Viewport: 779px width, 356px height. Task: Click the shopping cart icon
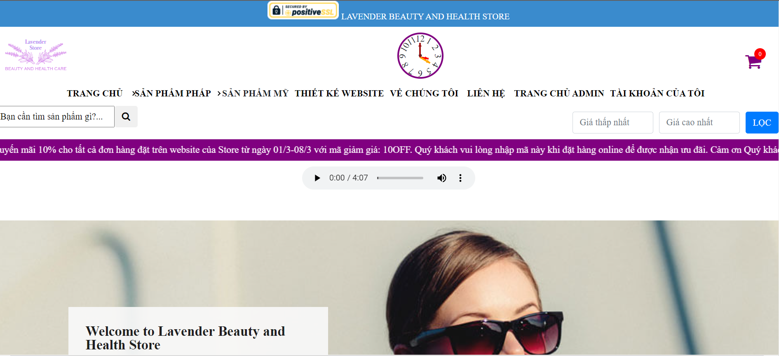[753, 61]
